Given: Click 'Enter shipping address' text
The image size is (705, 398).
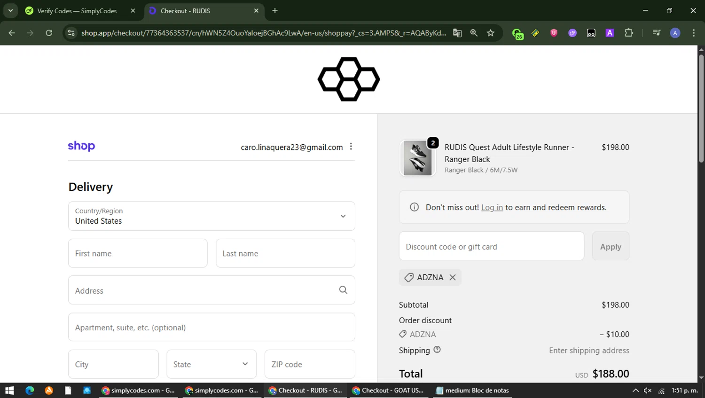Looking at the screenshot, I should tap(589, 351).
